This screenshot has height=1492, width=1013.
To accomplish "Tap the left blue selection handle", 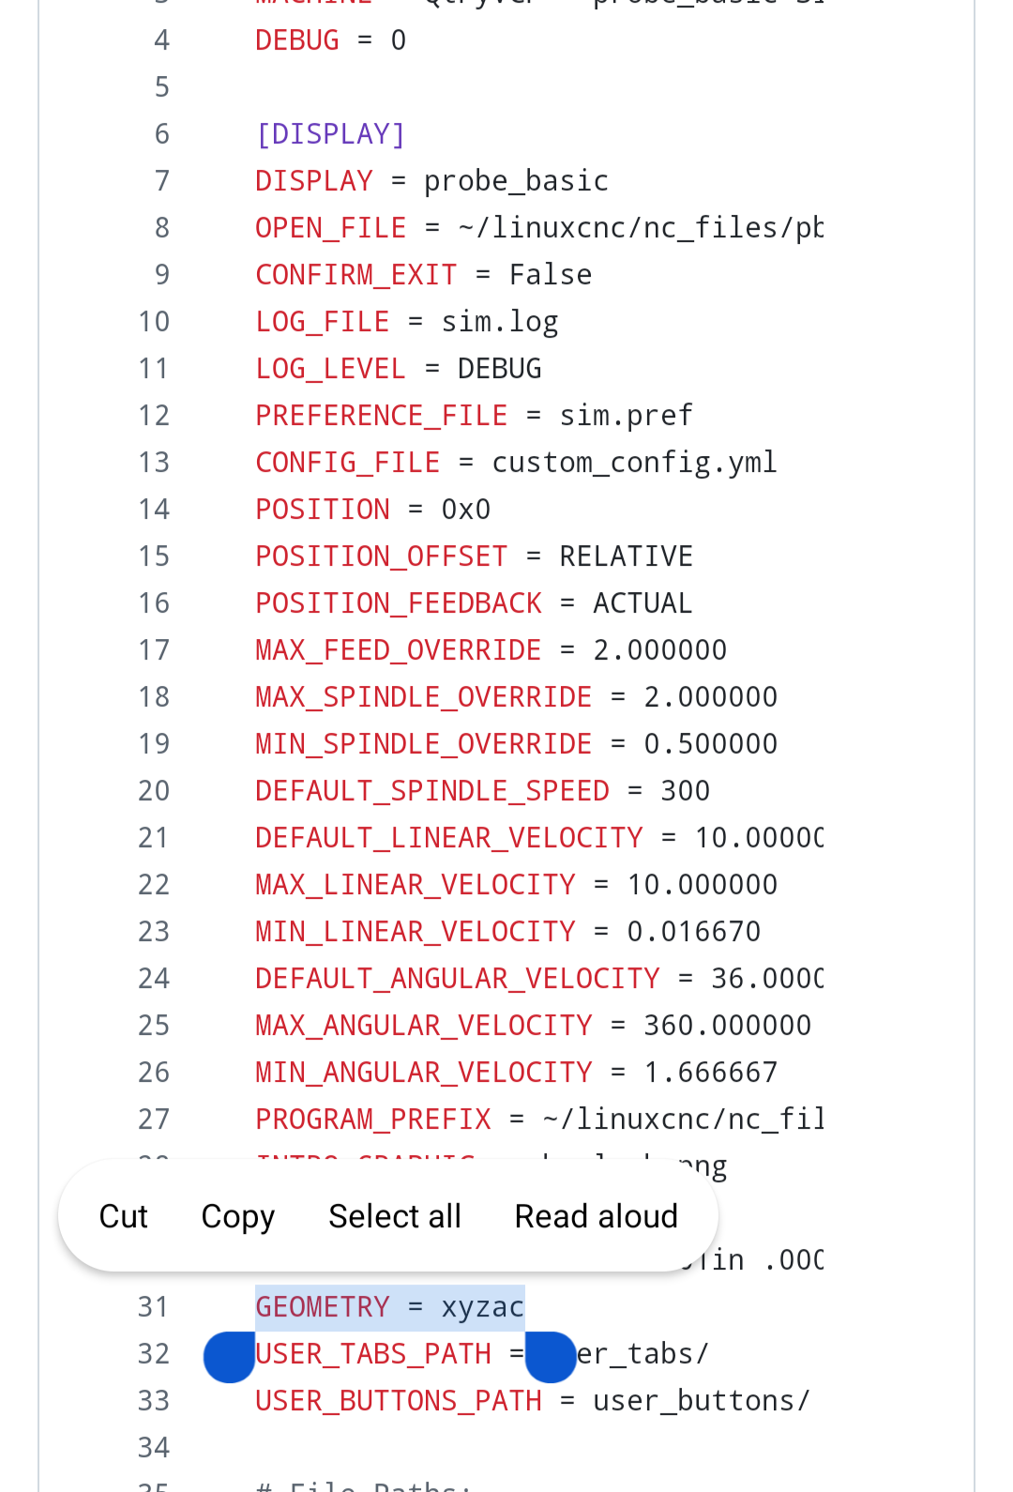I will (229, 1357).
